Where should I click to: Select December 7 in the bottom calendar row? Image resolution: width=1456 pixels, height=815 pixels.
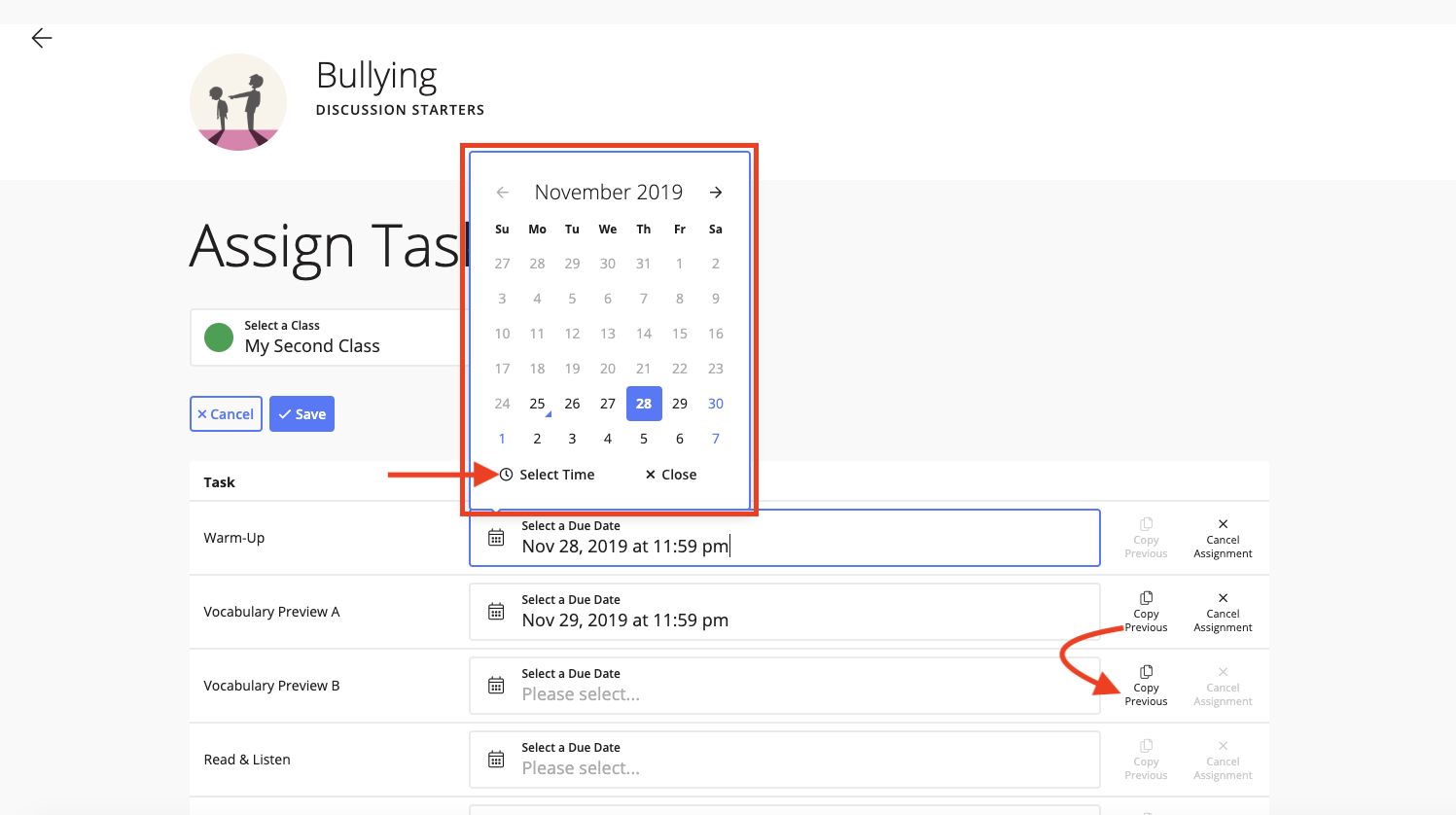[716, 439]
